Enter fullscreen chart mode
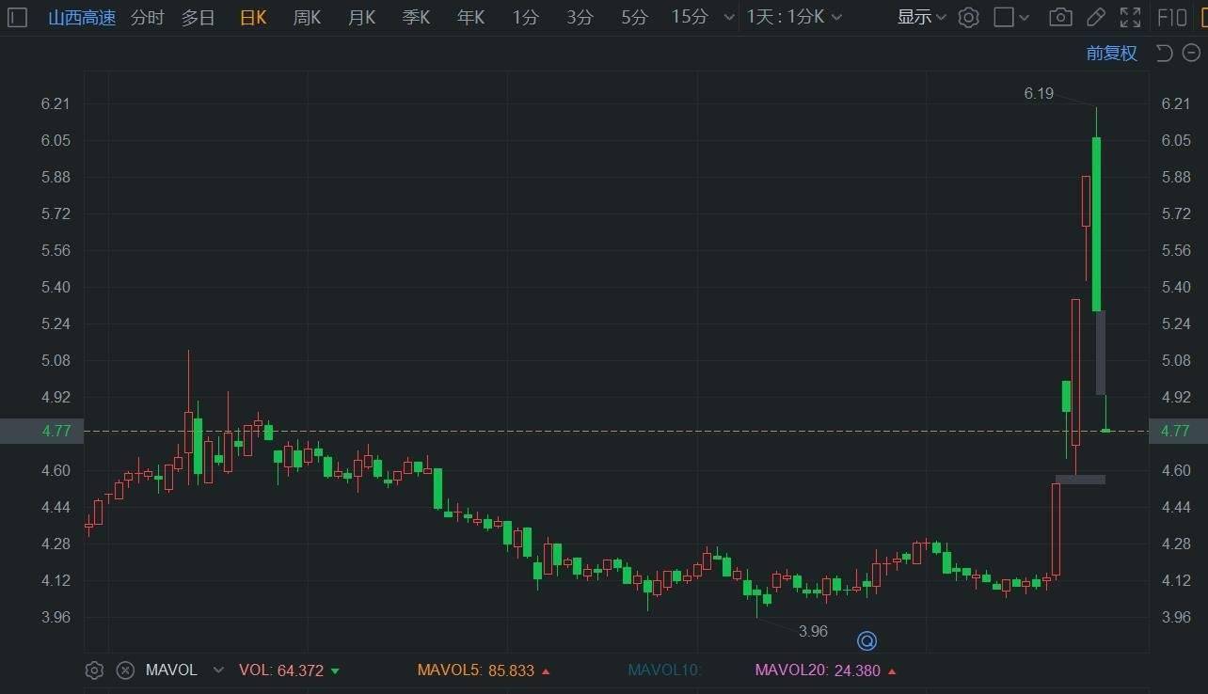1208x694 pixels. pyautogui.click(x=1131, y=17)
